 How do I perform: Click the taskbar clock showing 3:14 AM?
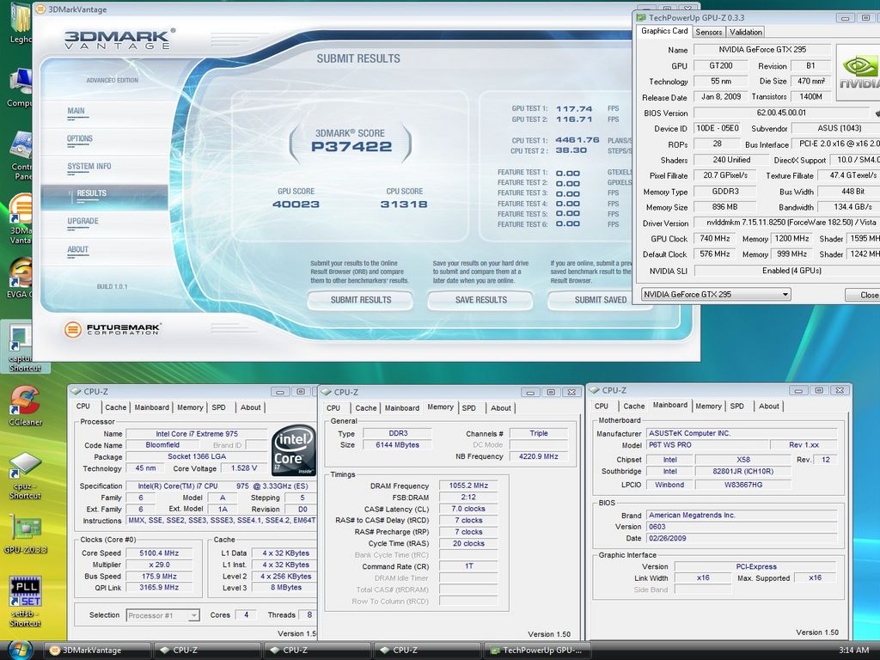(853, 650)
